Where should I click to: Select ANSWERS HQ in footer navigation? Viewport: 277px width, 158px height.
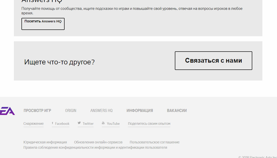tap(101, 111)
